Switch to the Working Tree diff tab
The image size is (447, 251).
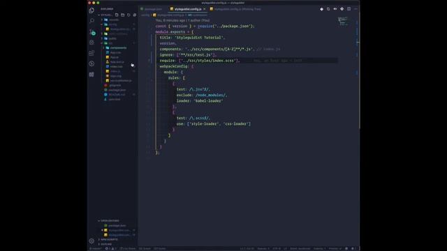[235, 9]
